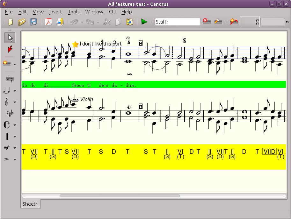The image size is (291, 219).
Task: Open the dynamics mf dropdown arrow
Action: pos(15,148)
